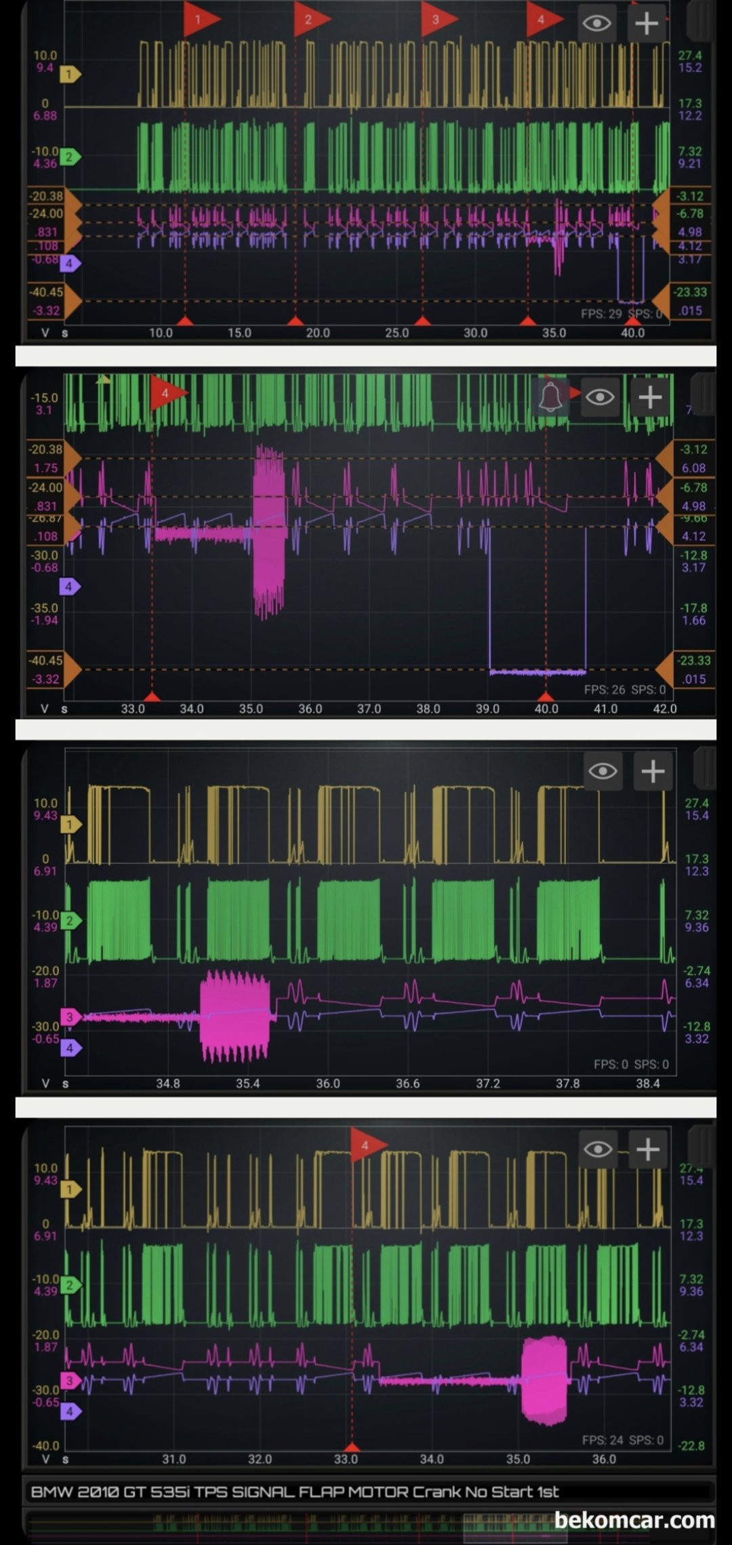Click red flag marker 4 in the 10–40 s overview plot
This screenshot has height=1545, width=732.
(x=544, y=20)
